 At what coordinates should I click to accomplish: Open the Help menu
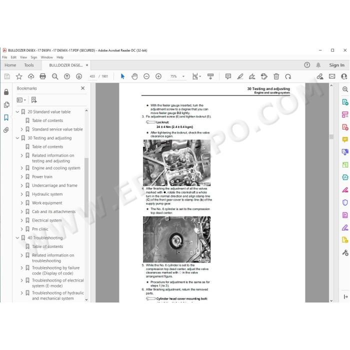[60, 57]
